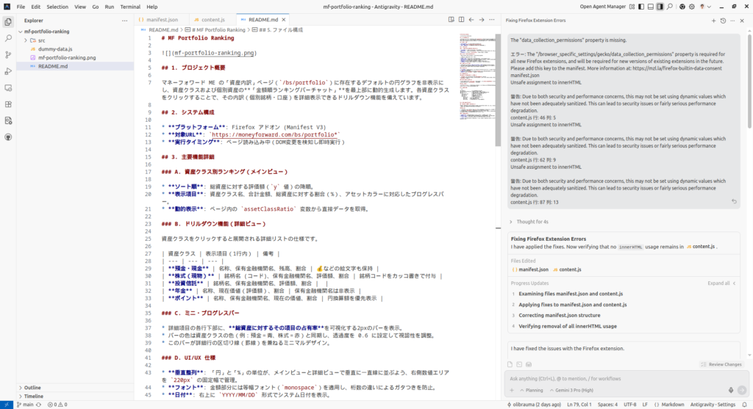
Task: Open the File menu
Action: (x=21, y=7)
